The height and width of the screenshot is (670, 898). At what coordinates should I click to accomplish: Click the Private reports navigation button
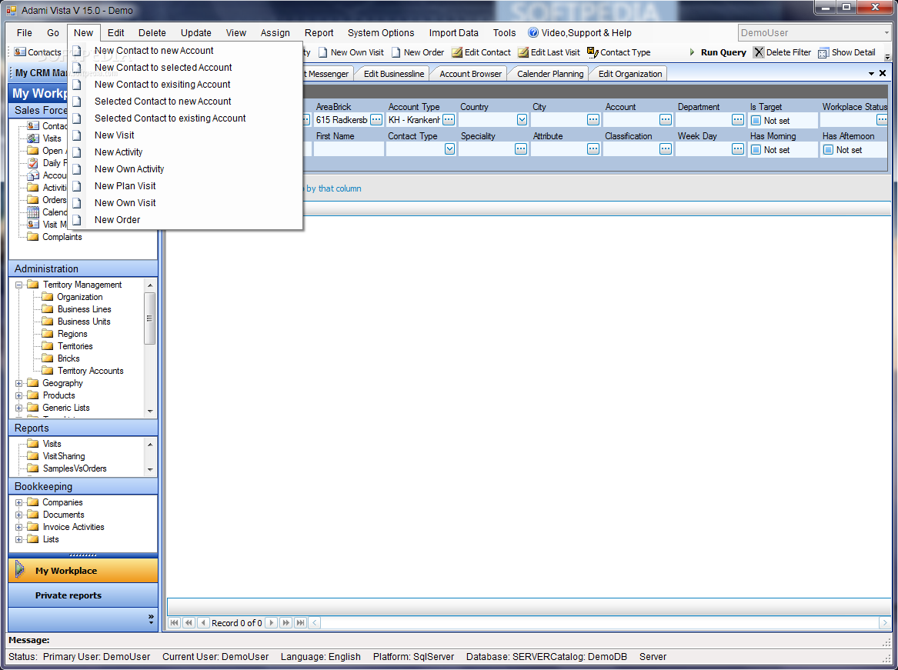(83, 595)
